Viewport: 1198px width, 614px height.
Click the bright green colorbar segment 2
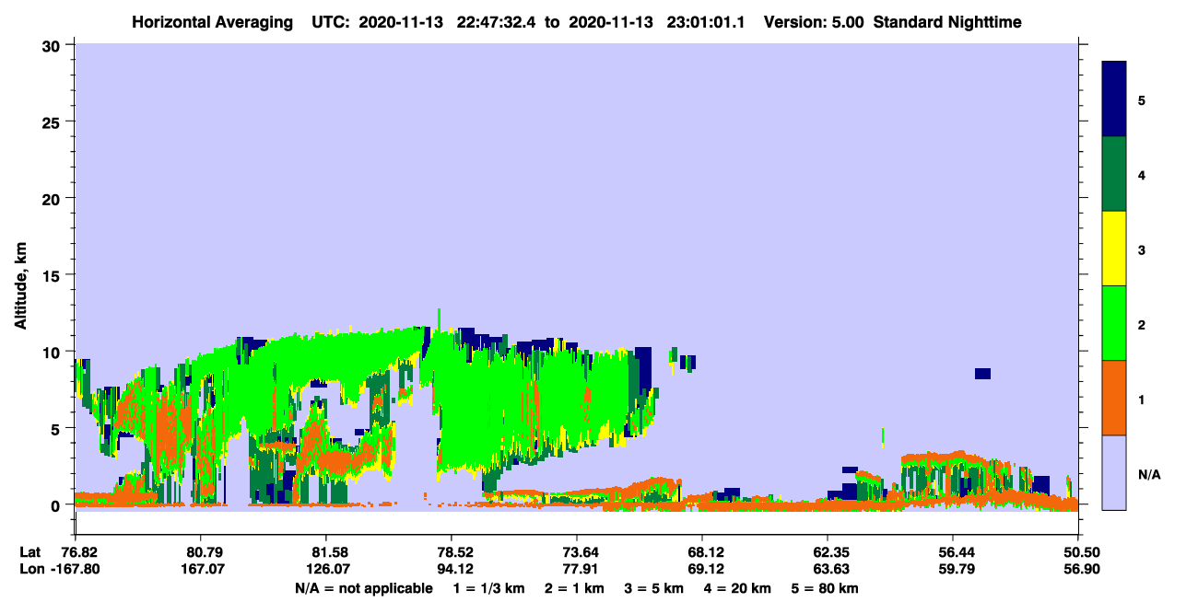[1114, 323]
